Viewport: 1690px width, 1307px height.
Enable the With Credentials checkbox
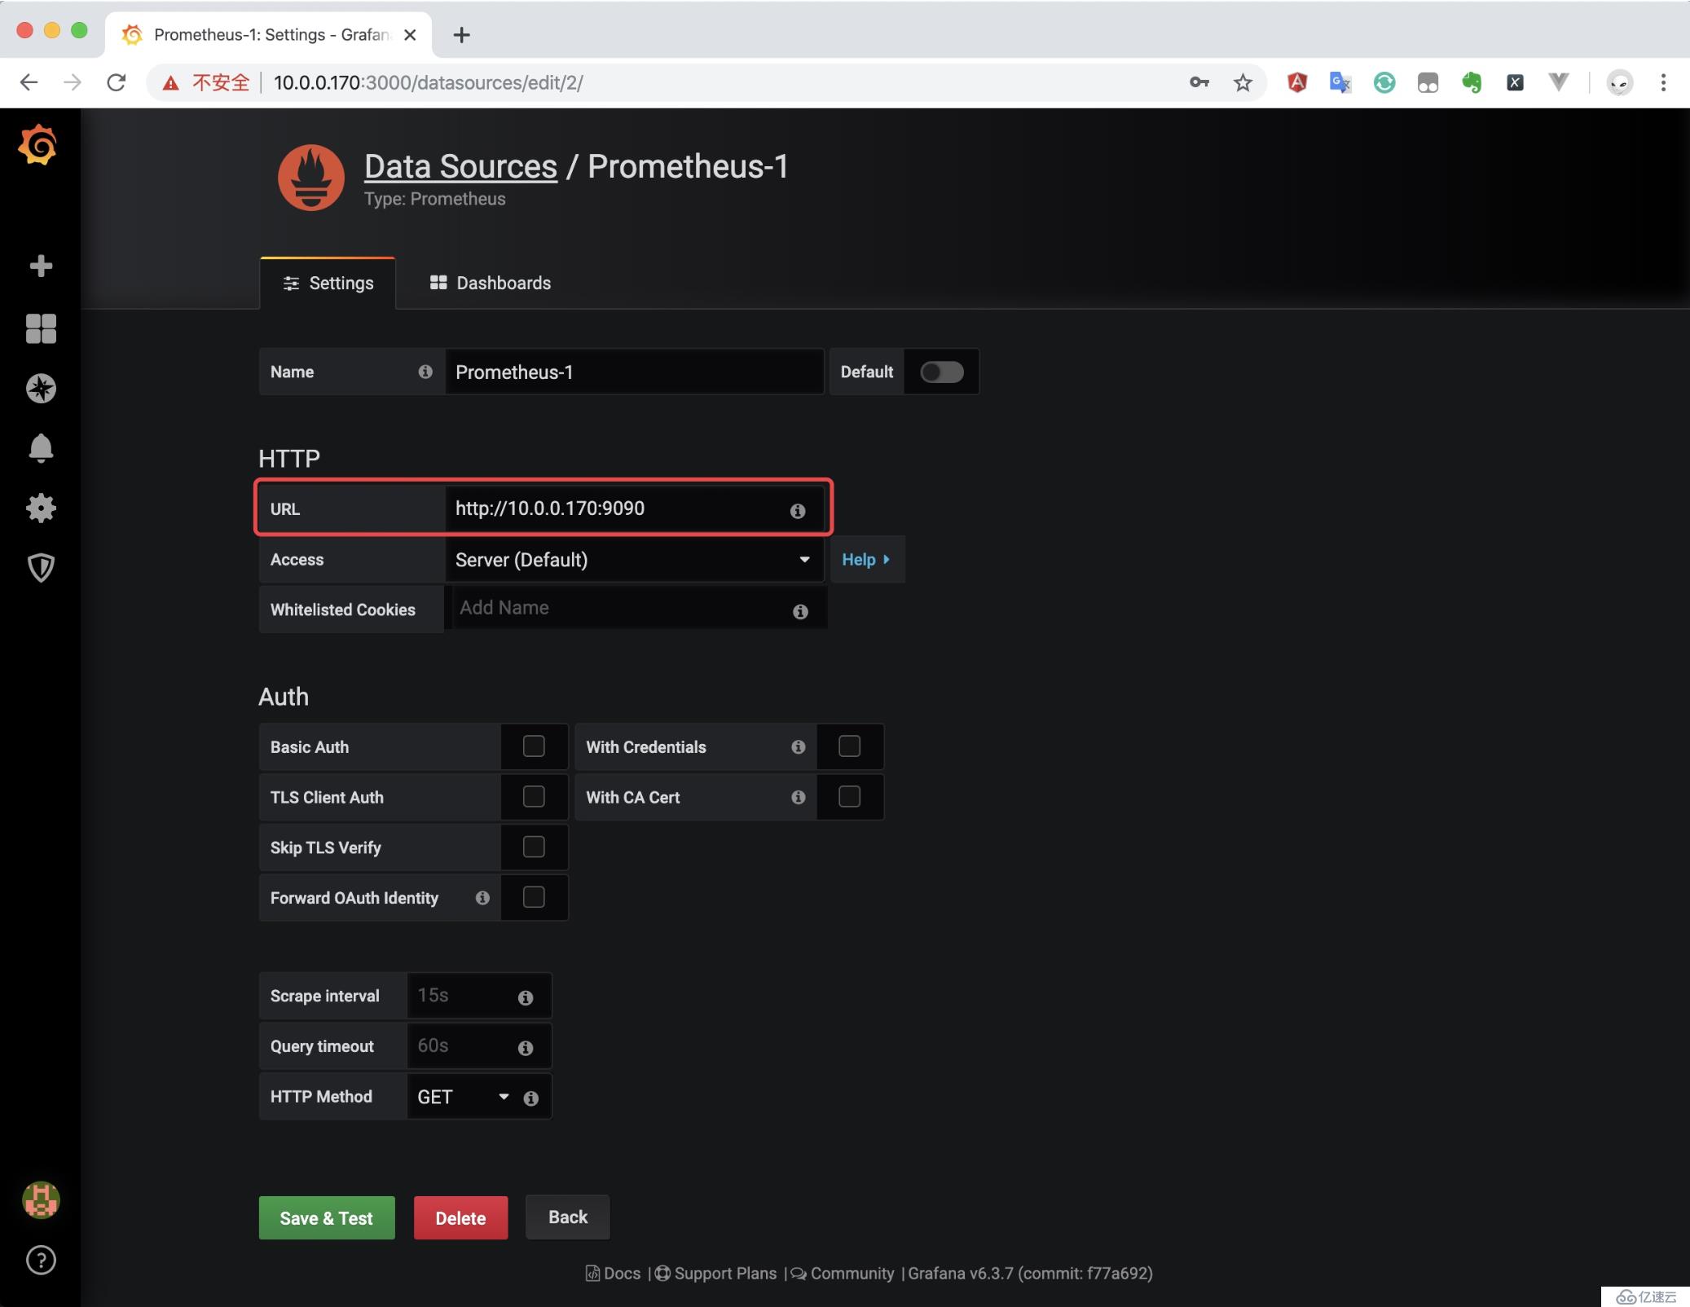(849, 746)
